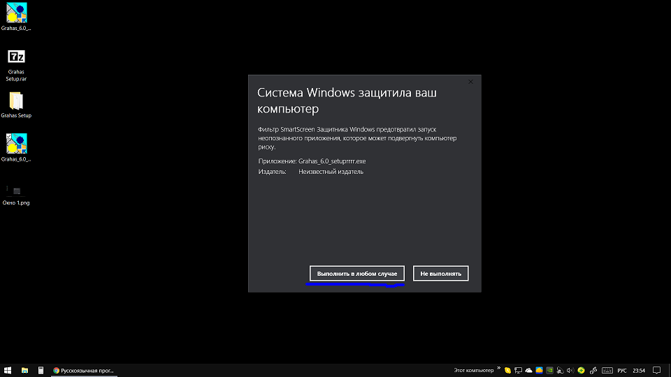The width and height of the screenshot is (671, 377).
Task: Open the clock showing 23:54
Action: pos(639,370)
